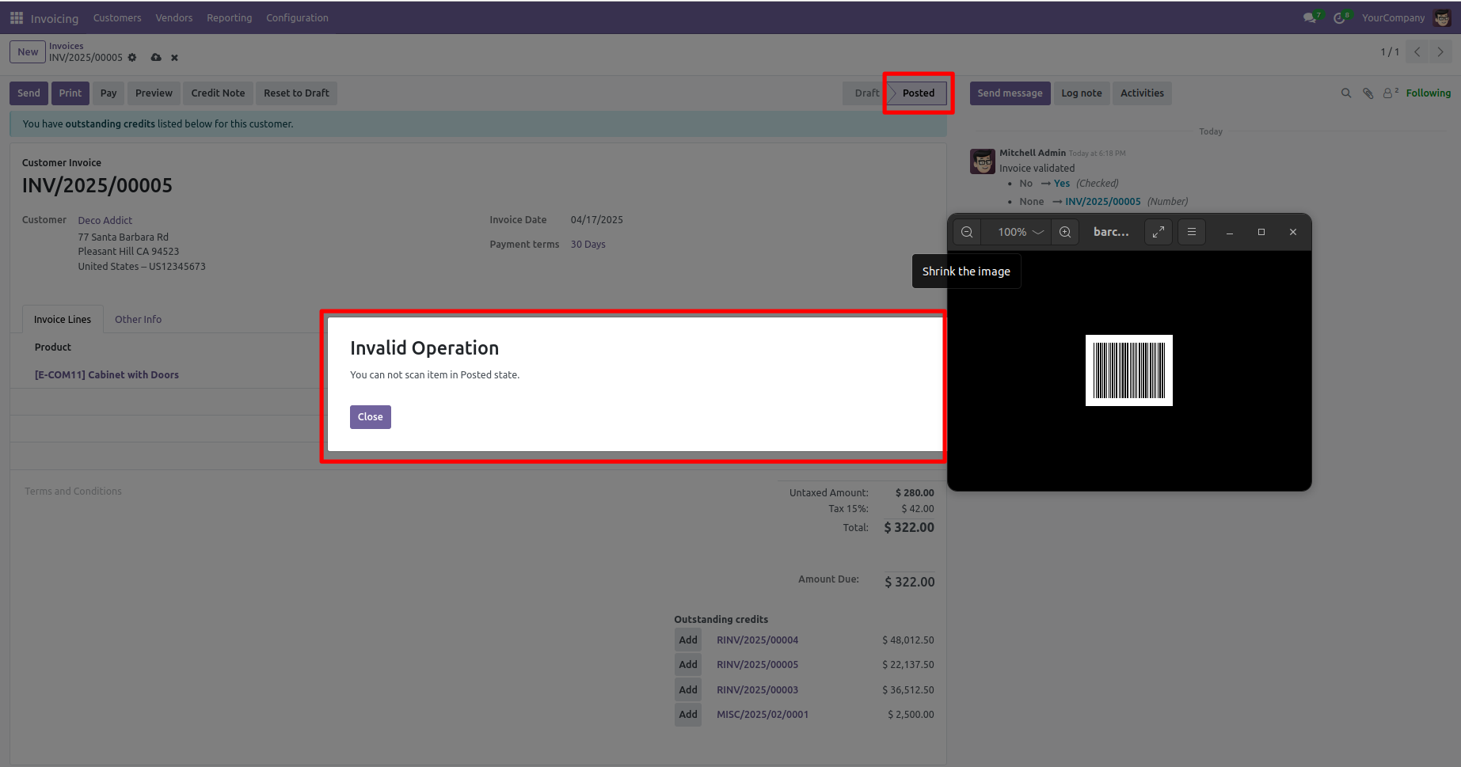Select the 100% zoom level dropdown

[x=1016, y=232]
